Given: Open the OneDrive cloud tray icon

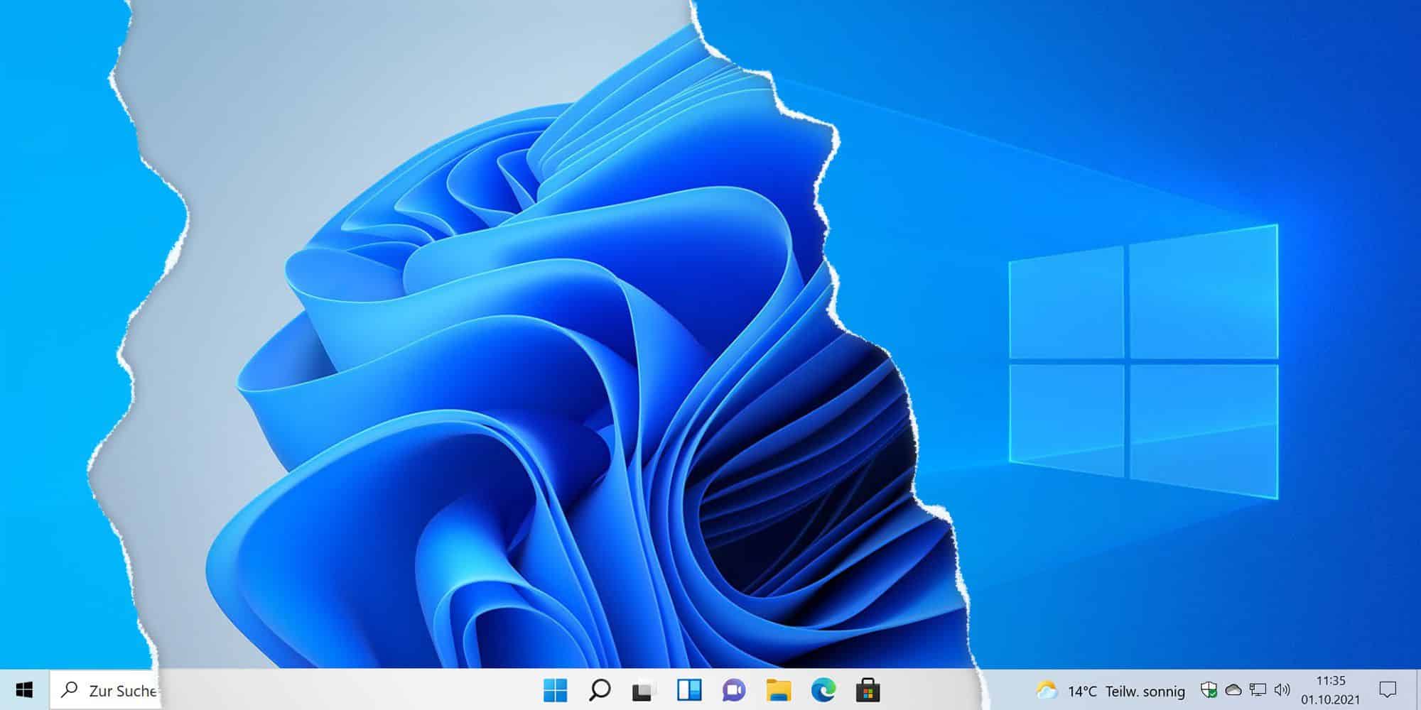Looking at the screenshot, I should (x=1233, y=690).
